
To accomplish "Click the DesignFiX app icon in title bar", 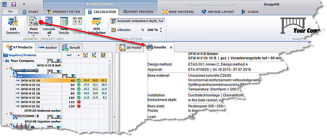I will 4,4.
